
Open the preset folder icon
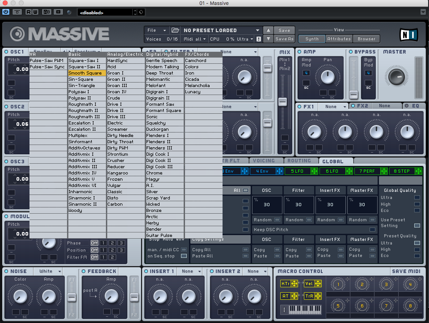point(175,30)
